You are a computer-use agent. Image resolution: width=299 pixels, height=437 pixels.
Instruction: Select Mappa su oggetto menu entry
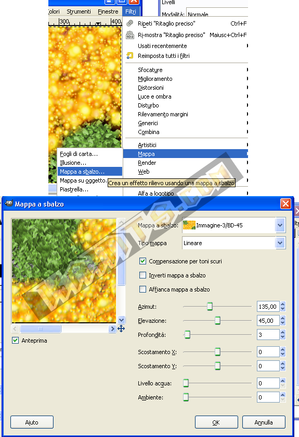(x=83, y=180)
